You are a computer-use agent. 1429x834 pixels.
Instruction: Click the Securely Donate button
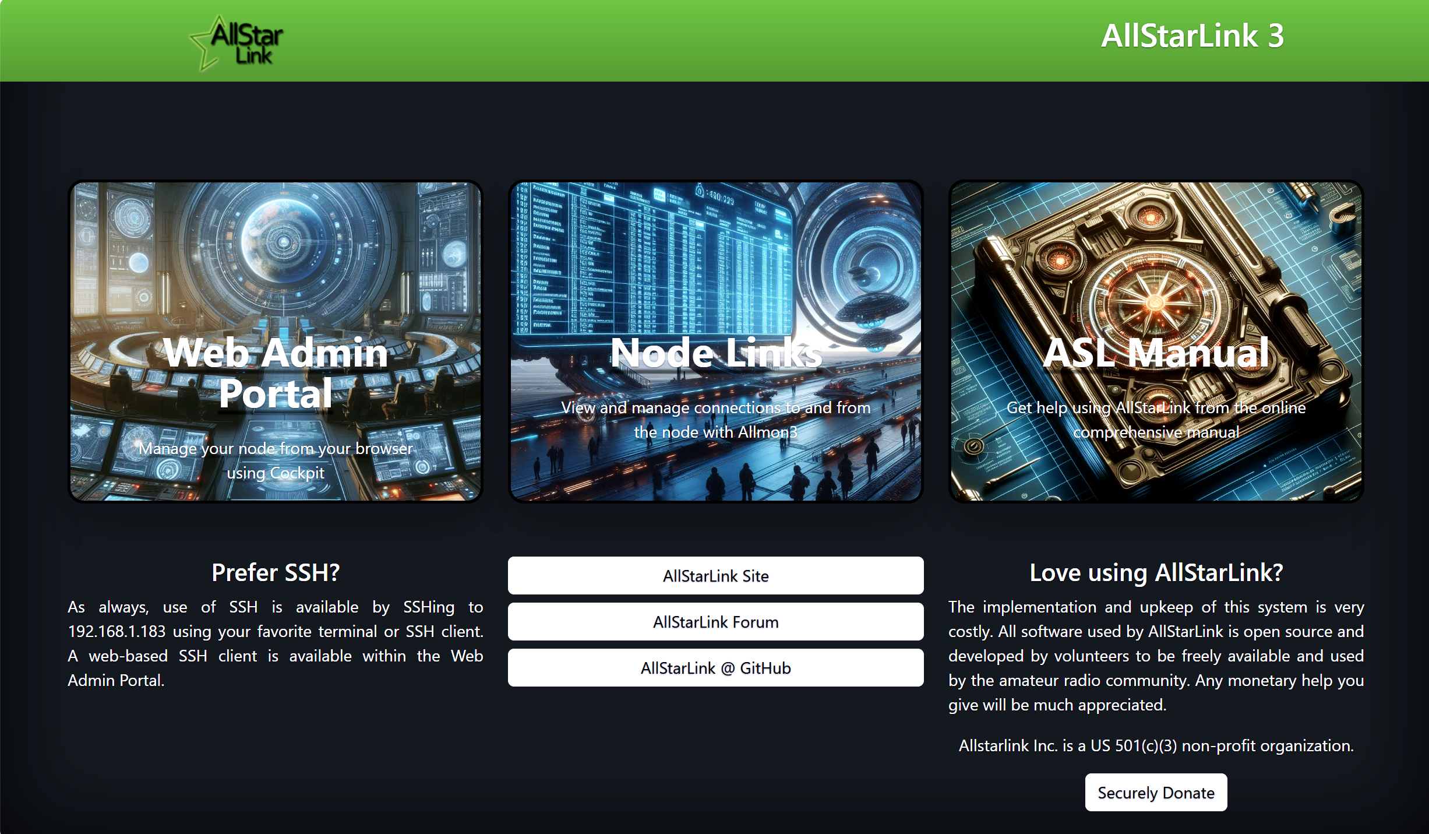coord(1155,793)
